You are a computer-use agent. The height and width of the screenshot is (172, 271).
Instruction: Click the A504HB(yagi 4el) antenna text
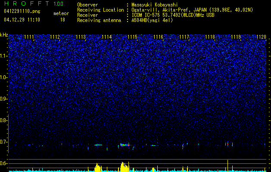click(152, 20)
